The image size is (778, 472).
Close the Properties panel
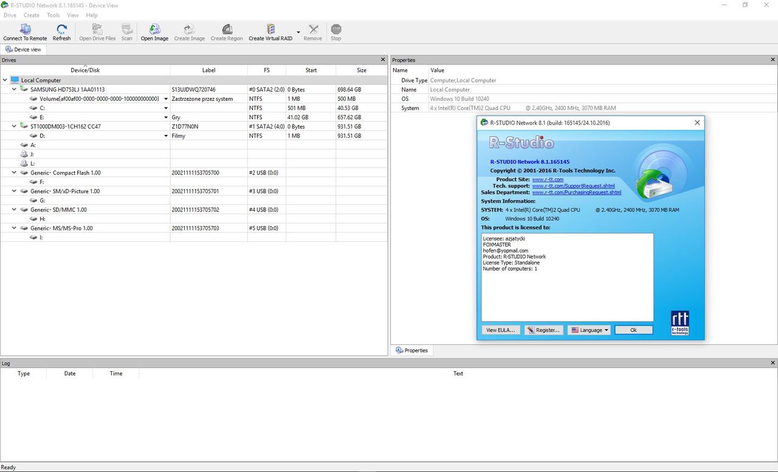point(773,60)
